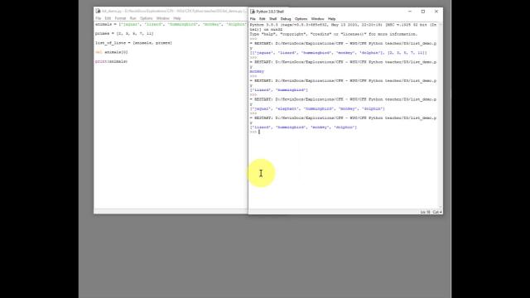
Task: Open the Format menu in the editor
Action: (120, 18)
